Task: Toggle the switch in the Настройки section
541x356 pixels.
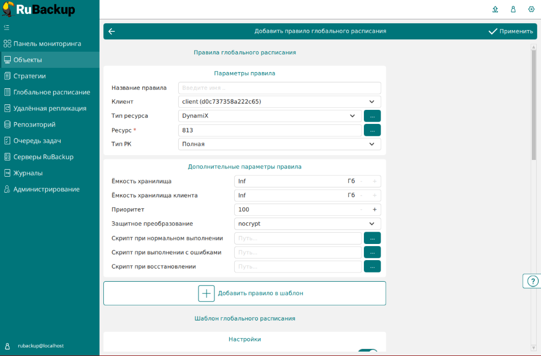Action: (368, 352)
